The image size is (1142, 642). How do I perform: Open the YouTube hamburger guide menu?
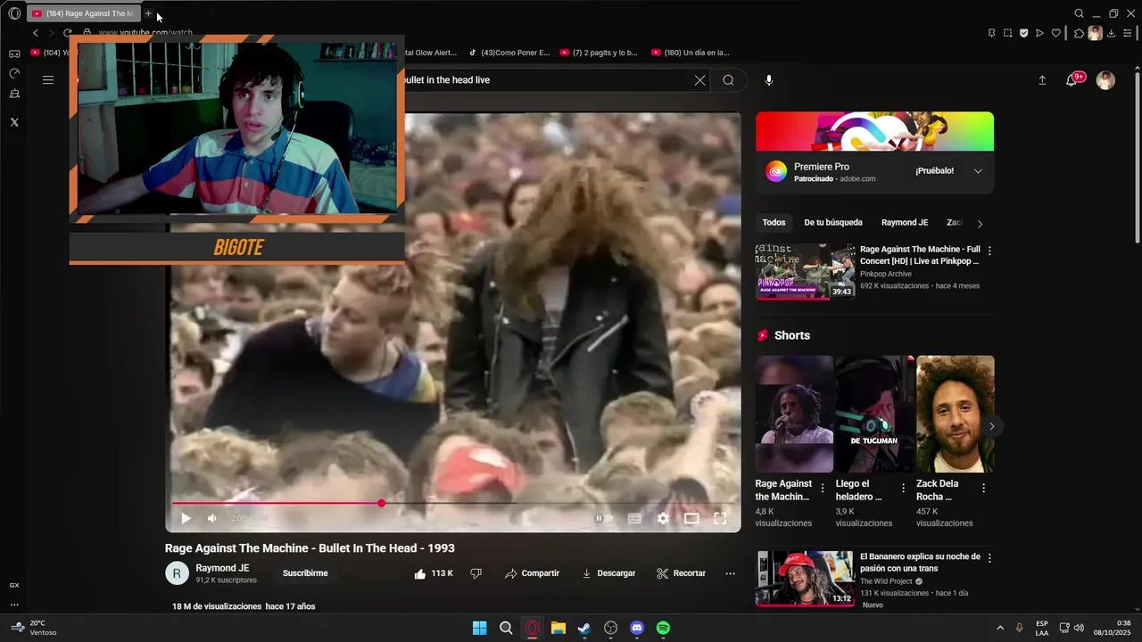(x=48, y=80)
